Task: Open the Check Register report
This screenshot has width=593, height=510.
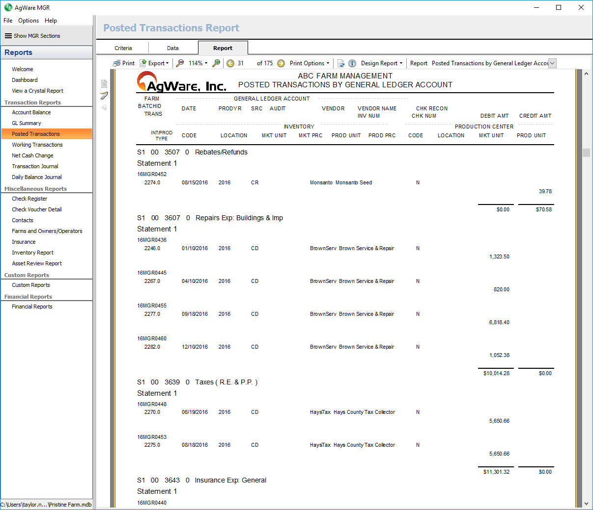Action: pyautogui.click(x=29, y=199)
